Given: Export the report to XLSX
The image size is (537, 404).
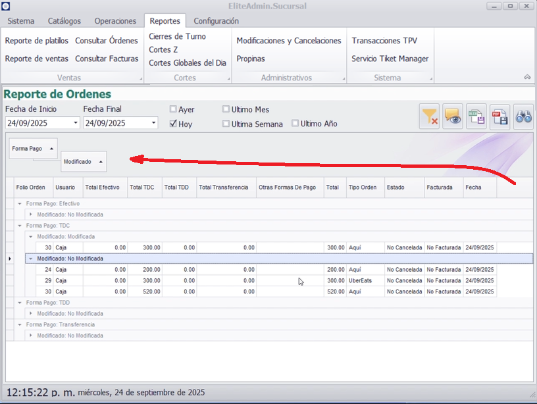Looking at the screenshot, I should 476,117.
